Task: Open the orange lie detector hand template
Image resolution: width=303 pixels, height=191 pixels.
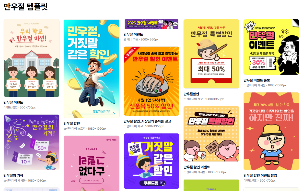Action: (x=151, y=81)
